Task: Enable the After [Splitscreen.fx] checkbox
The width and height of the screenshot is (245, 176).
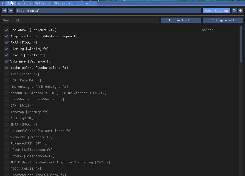Action: (7, 150)
